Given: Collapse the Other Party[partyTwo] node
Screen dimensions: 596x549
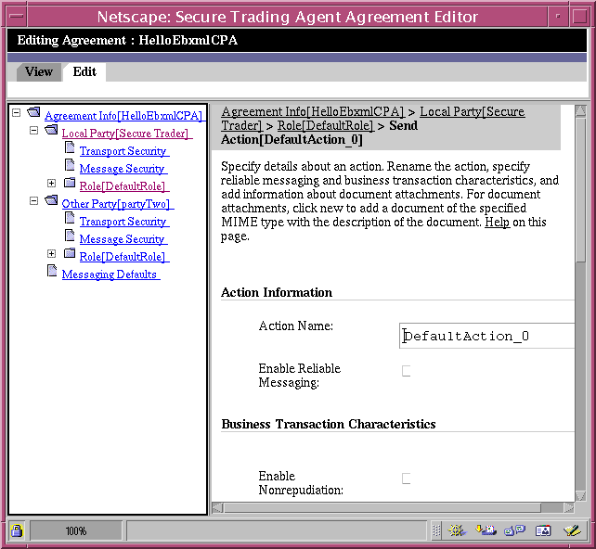Looking at the screenshot, I should pyautogui.click(x=33, y=200).
